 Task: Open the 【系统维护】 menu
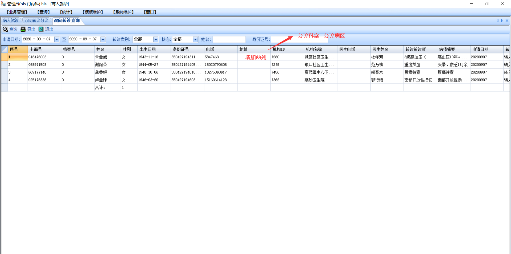(x=123, y=12)
